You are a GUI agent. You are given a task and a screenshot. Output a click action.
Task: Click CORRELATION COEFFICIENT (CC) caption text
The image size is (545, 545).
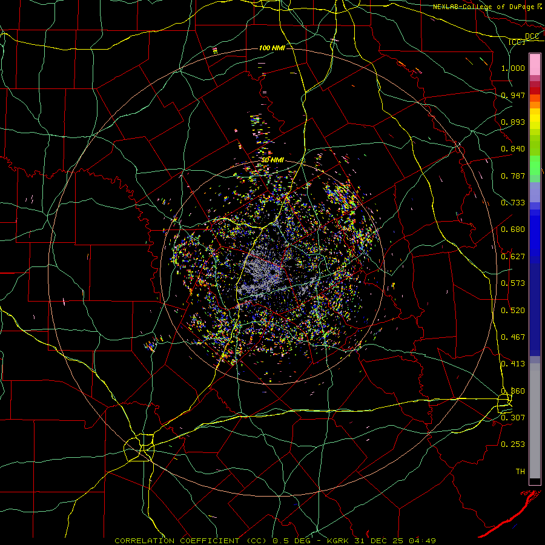[191, 541]
